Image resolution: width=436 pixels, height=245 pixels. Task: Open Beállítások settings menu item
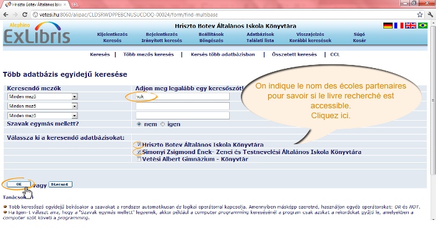coord(211,34)
